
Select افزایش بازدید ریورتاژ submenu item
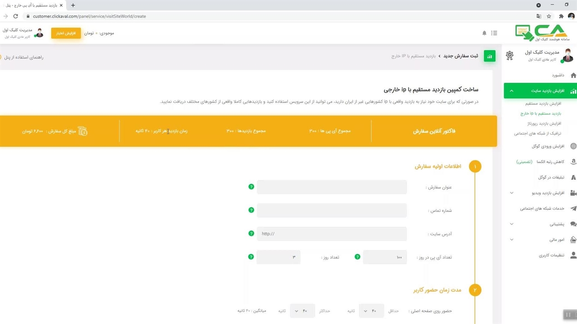pos(544,123)
